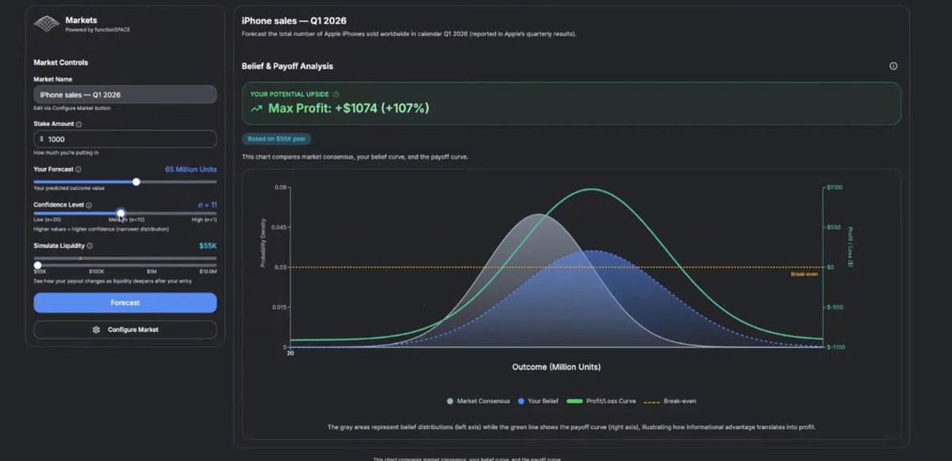
Task: Click the dollar sign in the stake field
Action: coord(41,139)
